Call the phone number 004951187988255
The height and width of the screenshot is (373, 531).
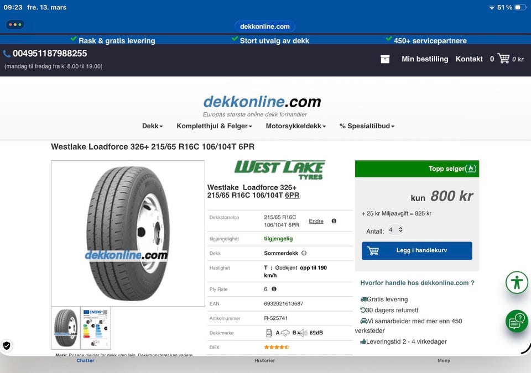(50, 54)
